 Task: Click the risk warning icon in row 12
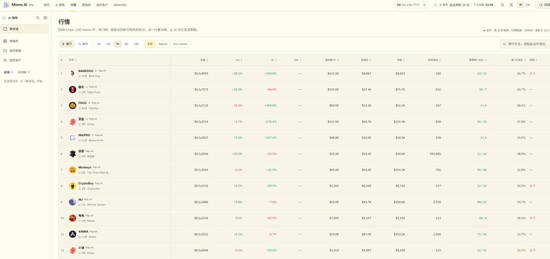point(531,250)
